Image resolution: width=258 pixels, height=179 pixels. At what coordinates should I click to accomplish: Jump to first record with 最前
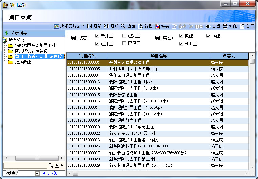(94, 26)
